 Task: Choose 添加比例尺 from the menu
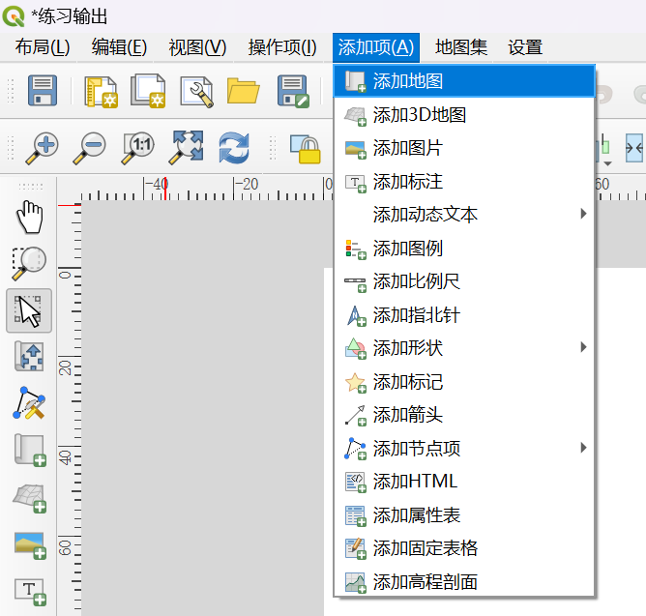click(x=464, y=281)
